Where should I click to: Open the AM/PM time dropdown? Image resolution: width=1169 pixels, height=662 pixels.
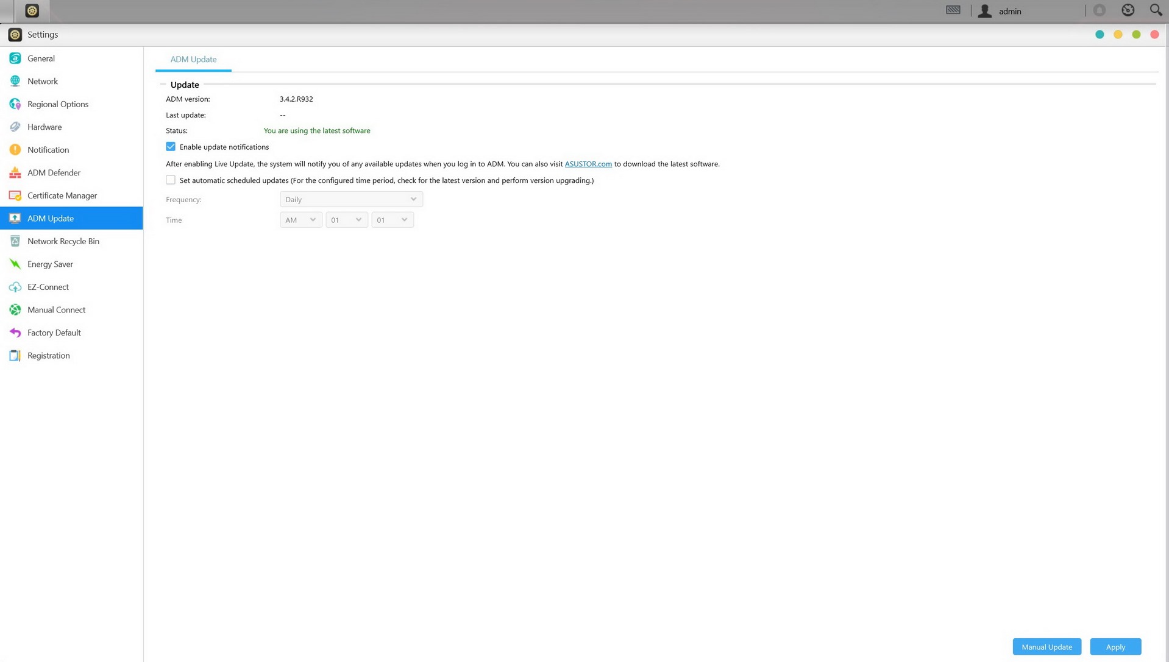[300, 220]
